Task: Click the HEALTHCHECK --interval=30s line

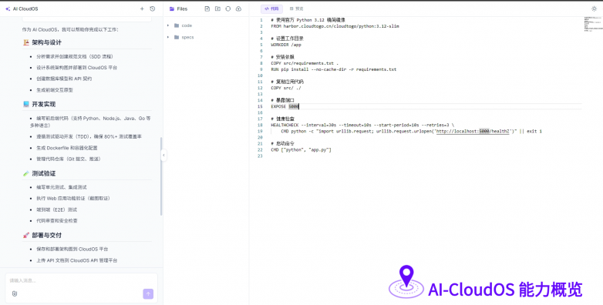Action: 362,125
